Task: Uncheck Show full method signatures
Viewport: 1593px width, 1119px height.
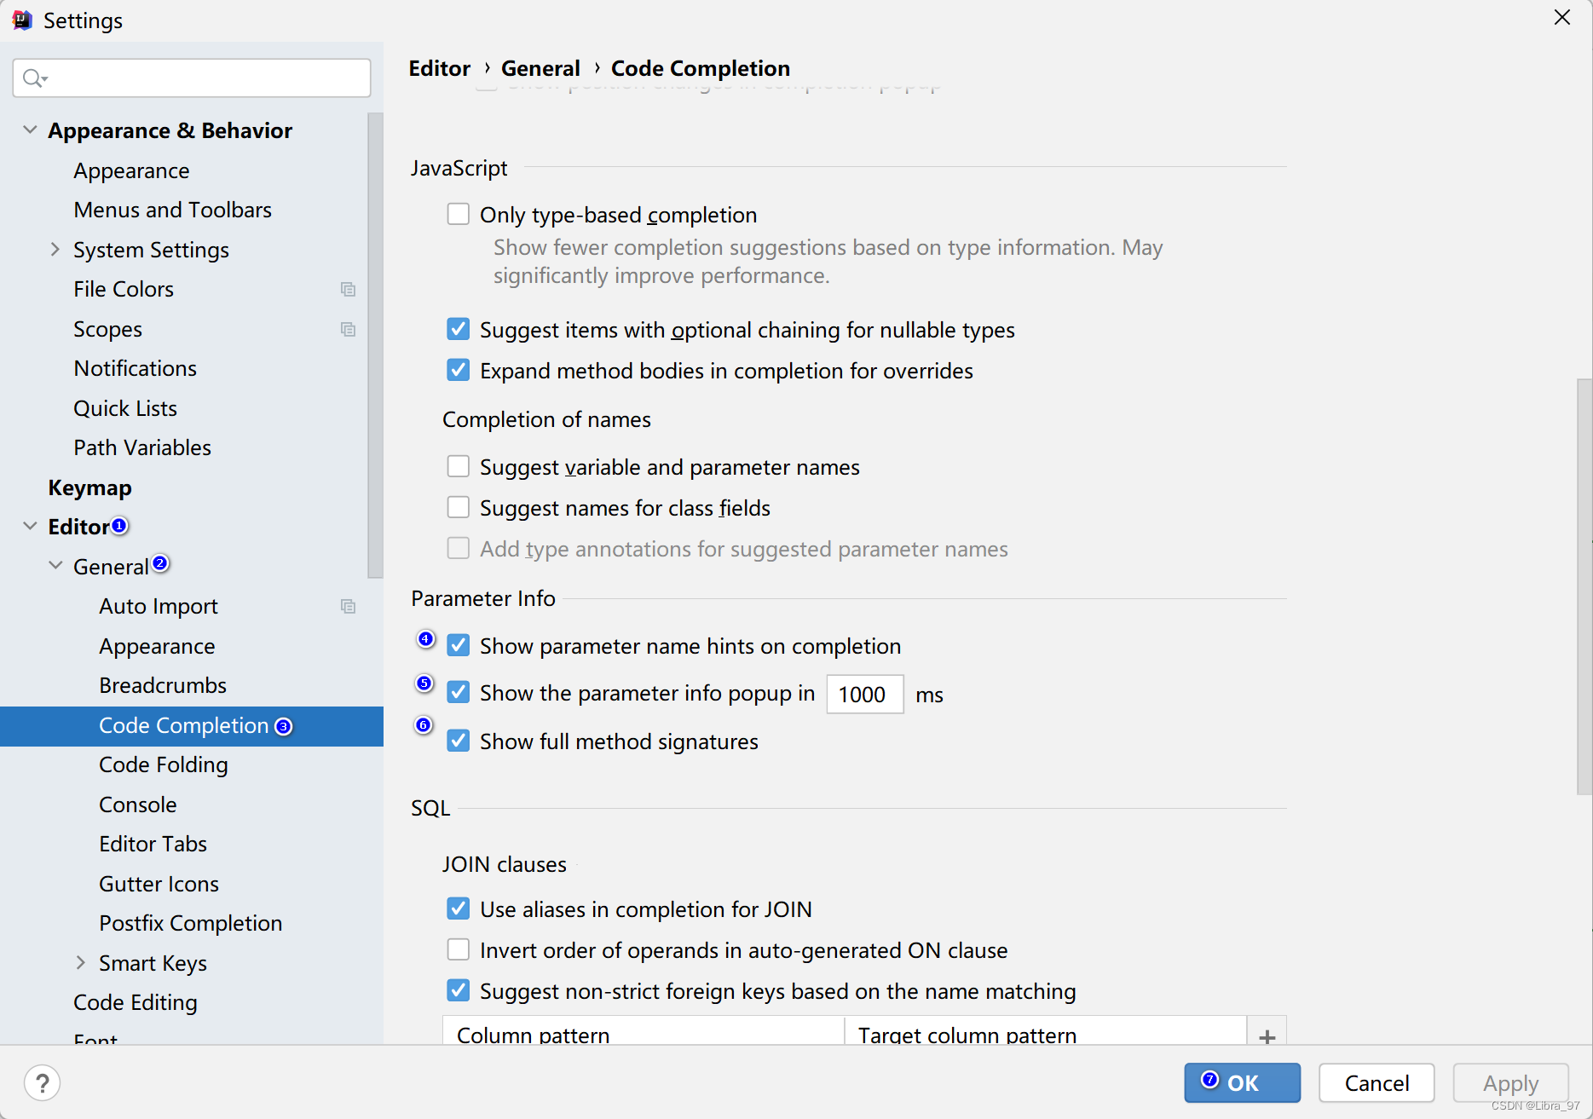Action: point(459,741)
